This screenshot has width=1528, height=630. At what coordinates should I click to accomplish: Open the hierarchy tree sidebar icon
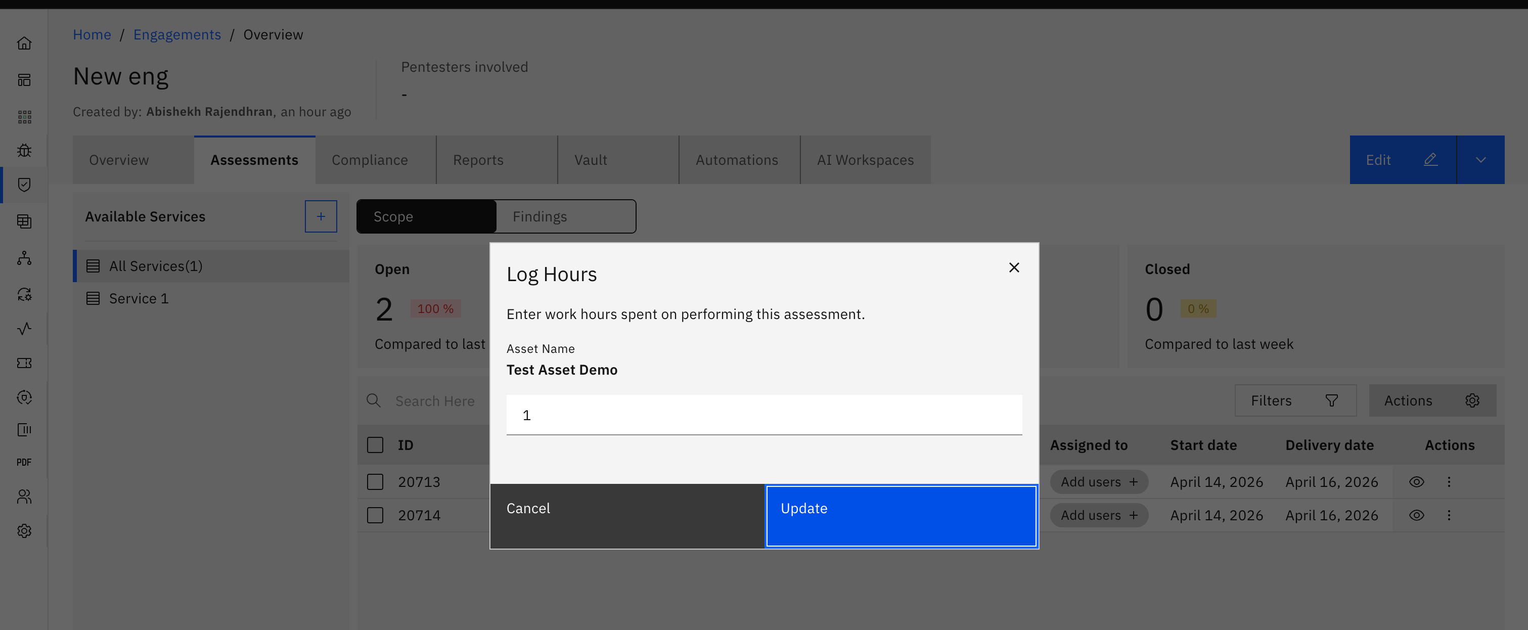click(x=24, y=258)
